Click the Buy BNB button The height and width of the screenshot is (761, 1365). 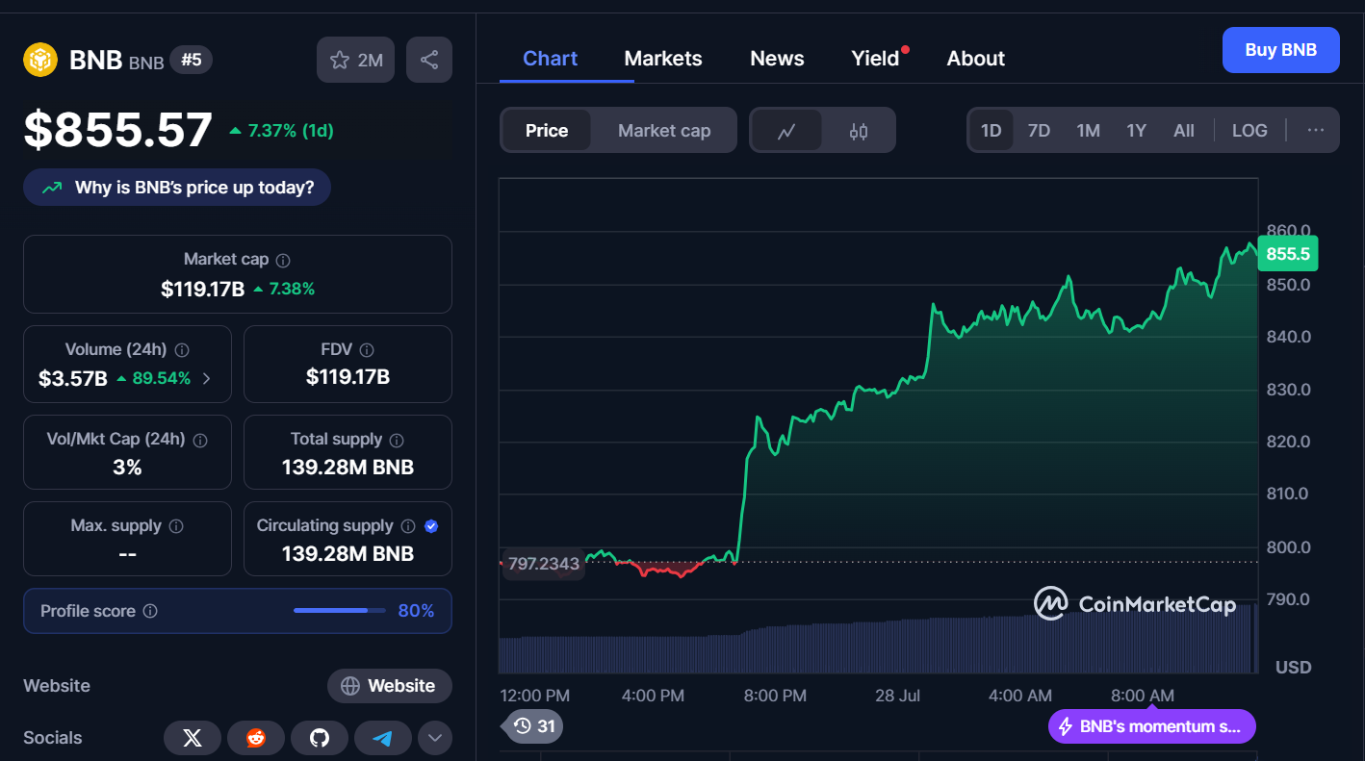coord(1280,50)
